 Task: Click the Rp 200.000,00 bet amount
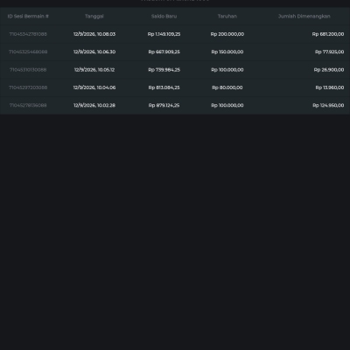tap(227, 34)
